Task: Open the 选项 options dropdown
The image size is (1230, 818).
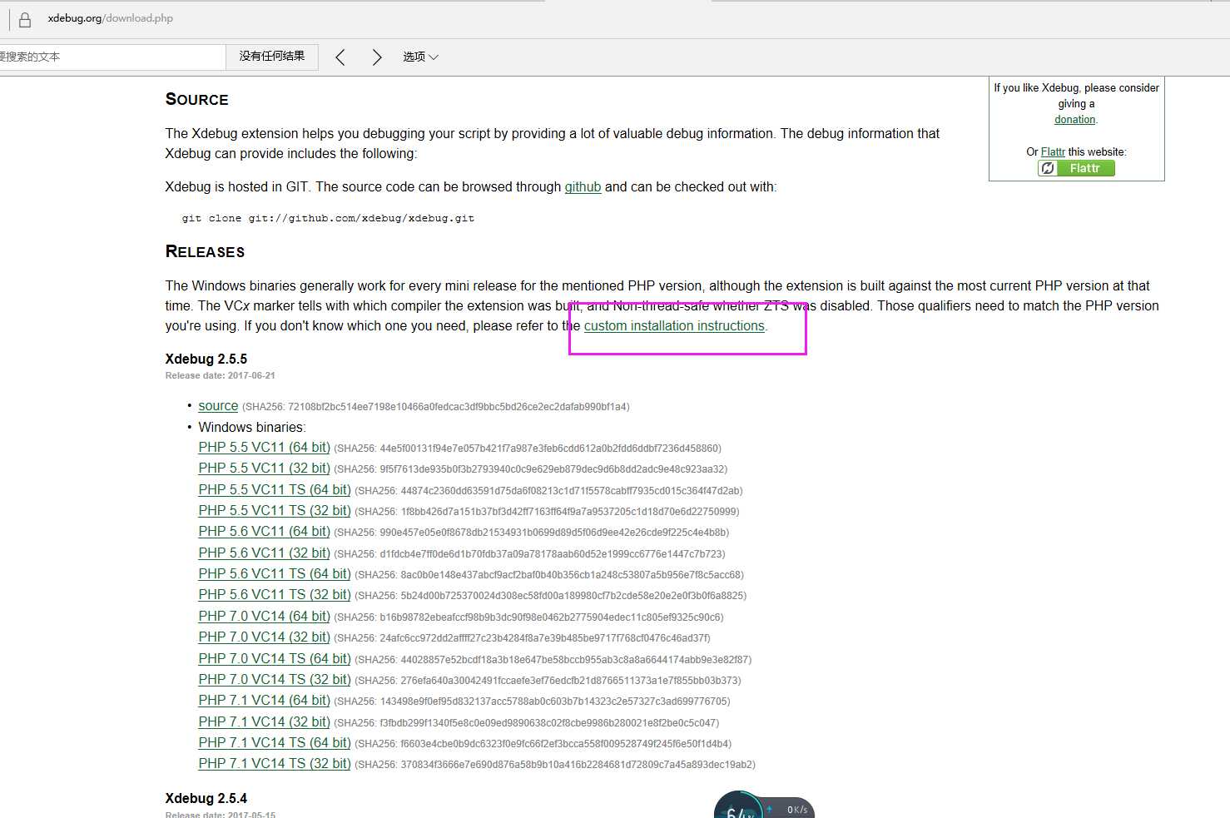Action: click(x=420, y=57)
